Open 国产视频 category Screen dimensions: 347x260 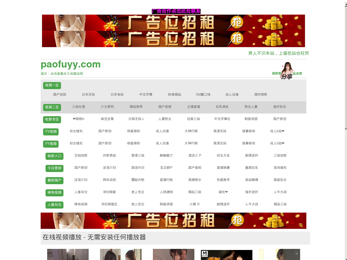[165, 107]
